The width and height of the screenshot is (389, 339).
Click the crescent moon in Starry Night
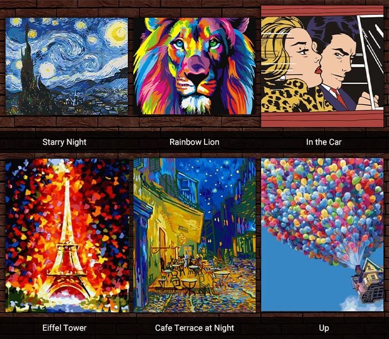pyautogui.click(x=116, y=33)
